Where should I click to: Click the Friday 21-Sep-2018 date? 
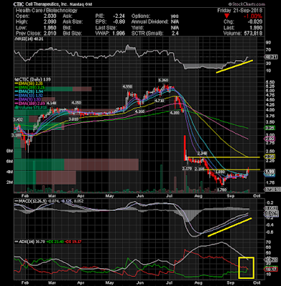click(x=240, y=11)
